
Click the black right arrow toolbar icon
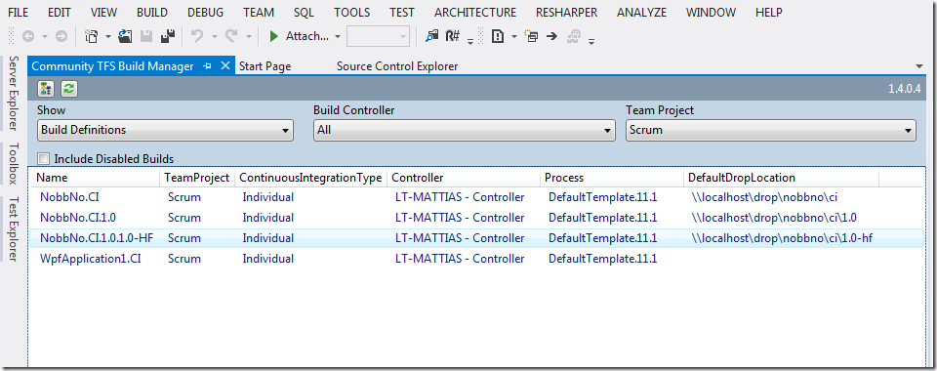click(x=552, y=36)
